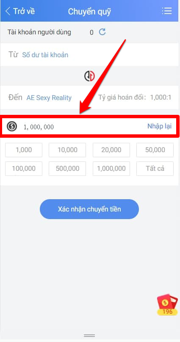Open the Số dư tài khoản source selector
180x342 pixels.
tap(45, 55)
